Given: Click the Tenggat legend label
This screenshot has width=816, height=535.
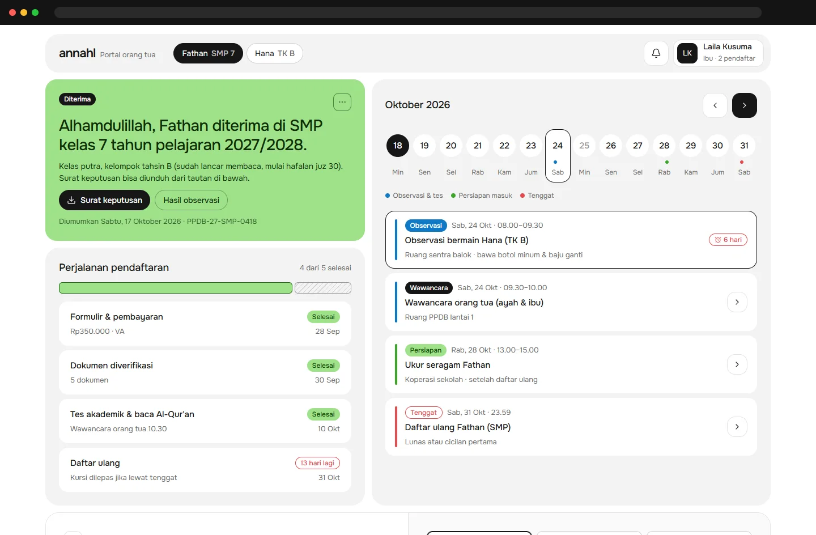Looking at the screenshot, I should coord(541,196).
